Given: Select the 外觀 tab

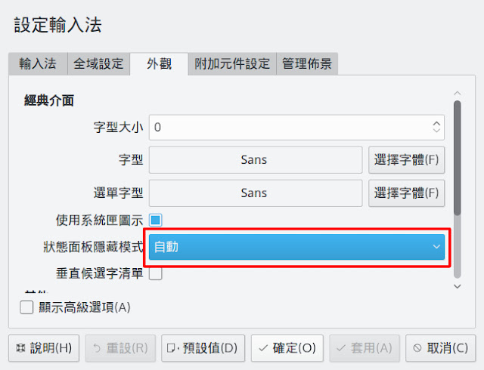Looking at the screenshot, I should [159, 64].
